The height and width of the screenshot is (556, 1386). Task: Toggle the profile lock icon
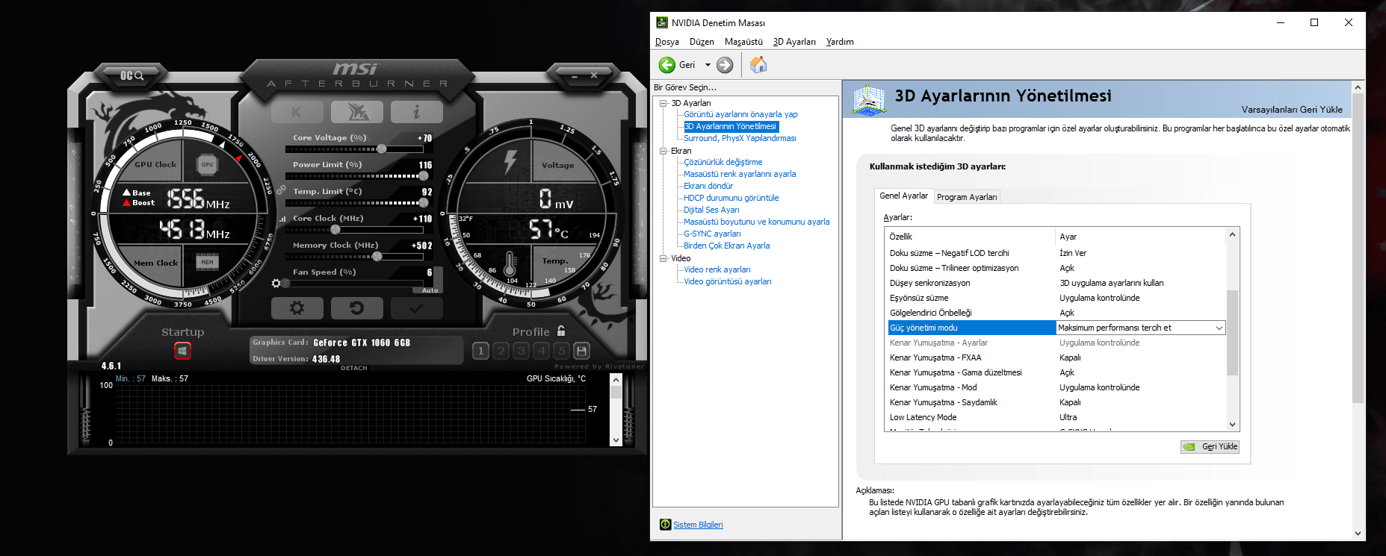pyautogui.click(x=561, y=331)
